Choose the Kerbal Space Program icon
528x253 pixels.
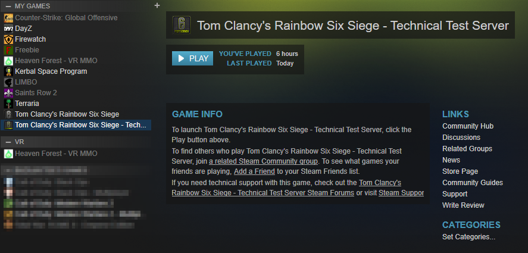tap(8, 71)
